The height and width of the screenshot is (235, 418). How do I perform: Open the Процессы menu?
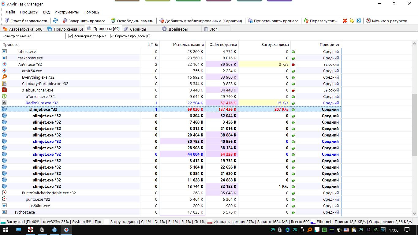[x=29, y=12]
